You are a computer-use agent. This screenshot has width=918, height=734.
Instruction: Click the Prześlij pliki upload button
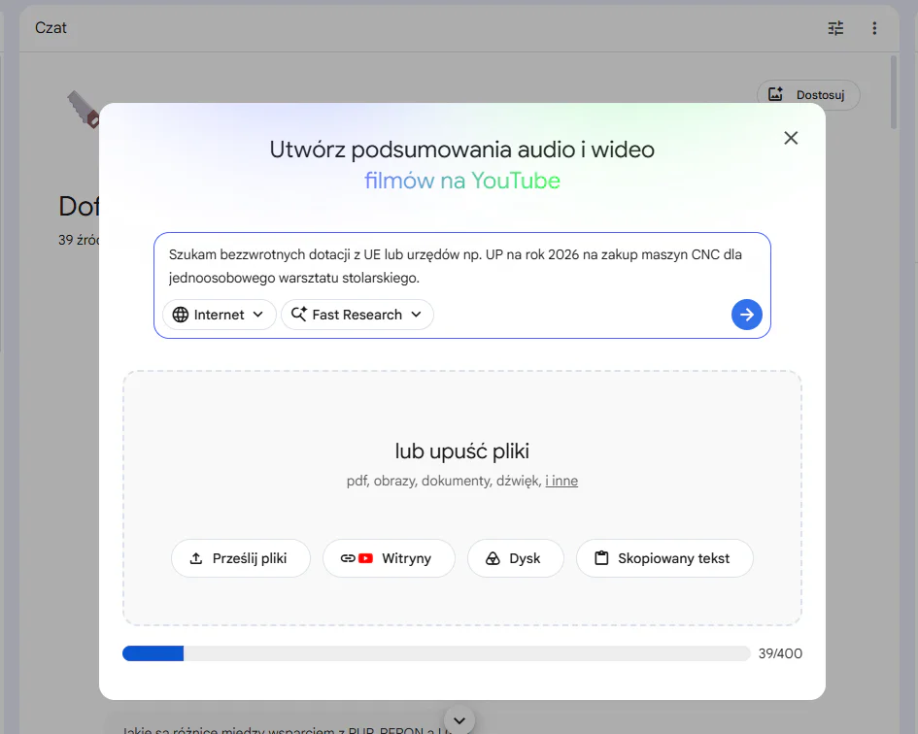(241, 558)
